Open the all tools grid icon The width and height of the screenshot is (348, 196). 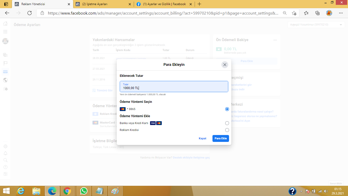coord(5,32)
